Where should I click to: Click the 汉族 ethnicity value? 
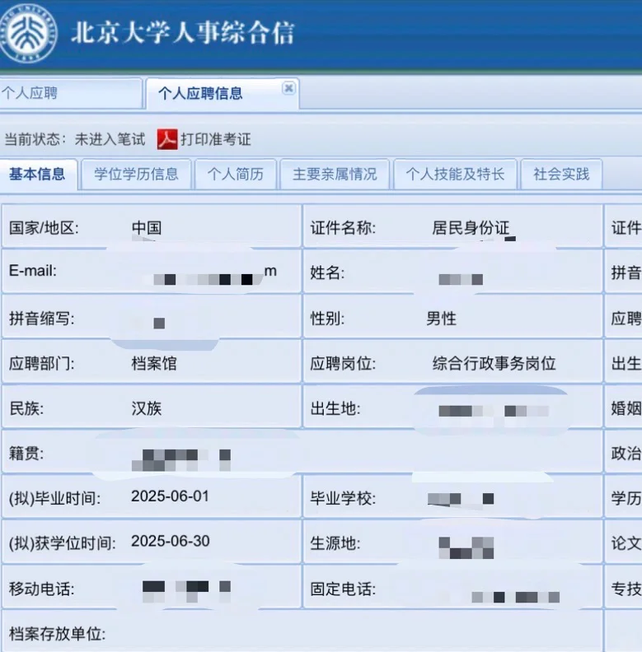pyautogui.click(x=147, y=409)
